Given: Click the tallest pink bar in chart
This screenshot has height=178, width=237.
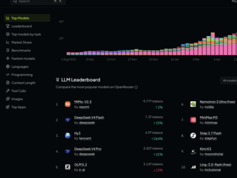Looking at the screenshot, I should tap(213, 44).
